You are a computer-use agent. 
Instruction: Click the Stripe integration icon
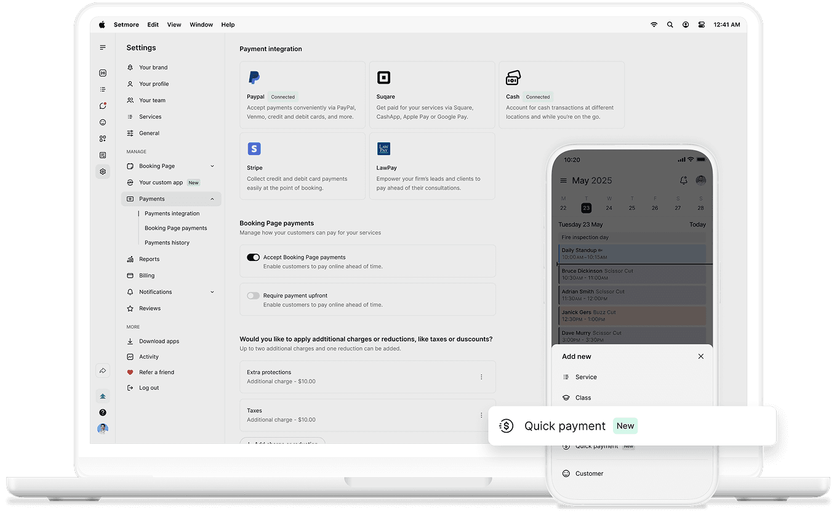(254, 148)
